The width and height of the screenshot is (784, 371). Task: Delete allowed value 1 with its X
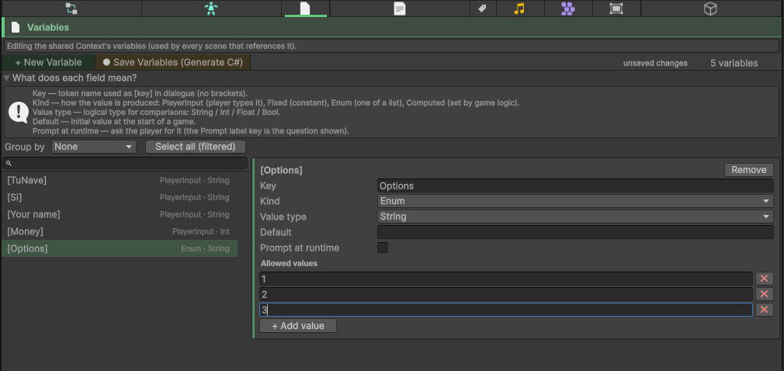tap(764, 279)
